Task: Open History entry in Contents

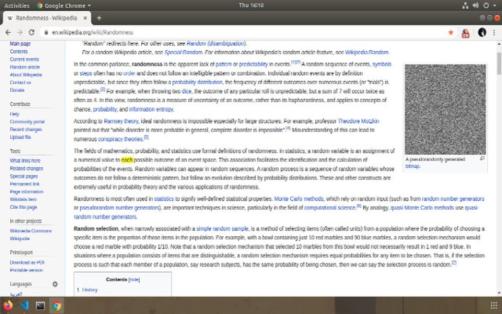Action: tap(90, 290)
